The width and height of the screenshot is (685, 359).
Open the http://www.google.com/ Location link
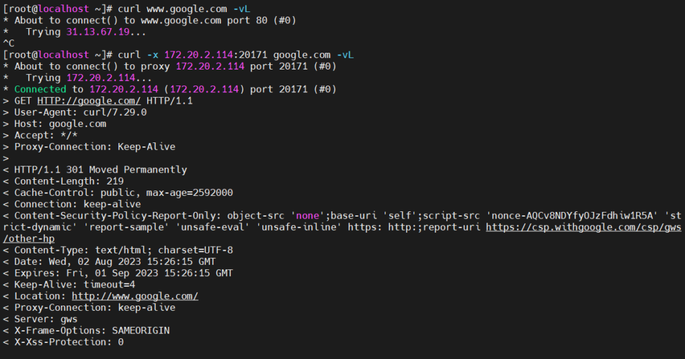tap(134, 296)
